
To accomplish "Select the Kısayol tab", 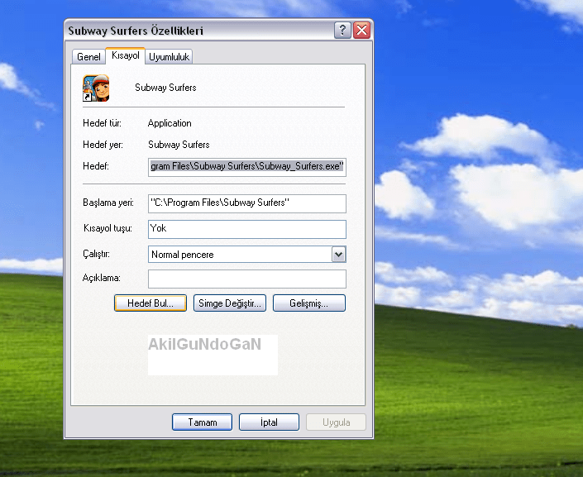I will tap(126, 55).
